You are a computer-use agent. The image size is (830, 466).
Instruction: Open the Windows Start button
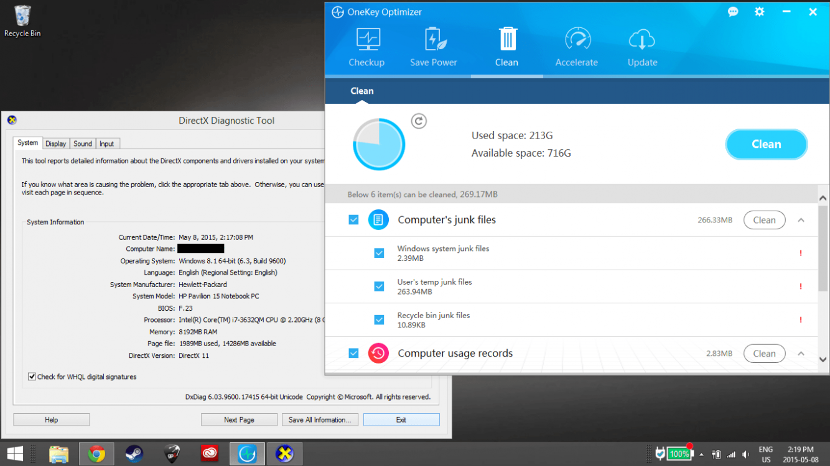[x=15, y=454]
